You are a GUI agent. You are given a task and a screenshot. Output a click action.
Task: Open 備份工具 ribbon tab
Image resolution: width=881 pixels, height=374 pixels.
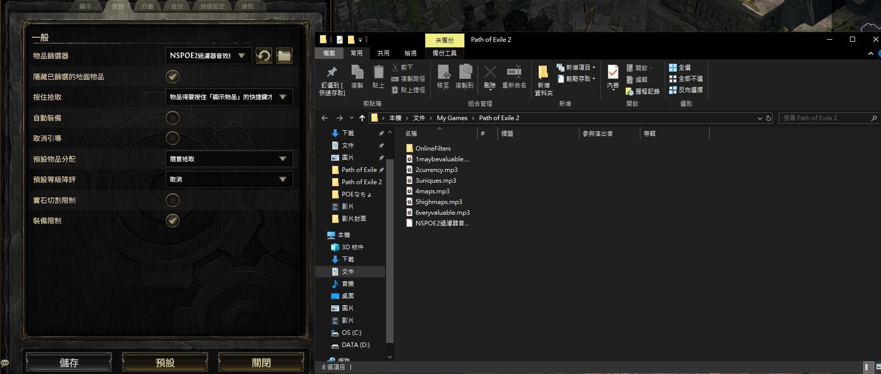(x=445, y=53)
